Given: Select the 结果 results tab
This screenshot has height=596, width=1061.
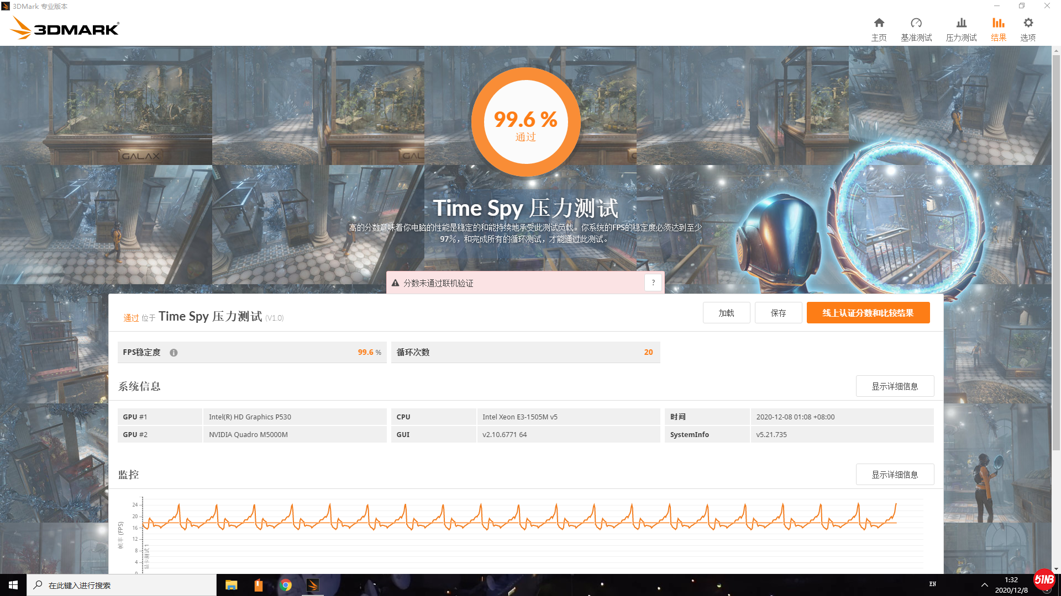Looking at the screenshot, I should [998, 29].
